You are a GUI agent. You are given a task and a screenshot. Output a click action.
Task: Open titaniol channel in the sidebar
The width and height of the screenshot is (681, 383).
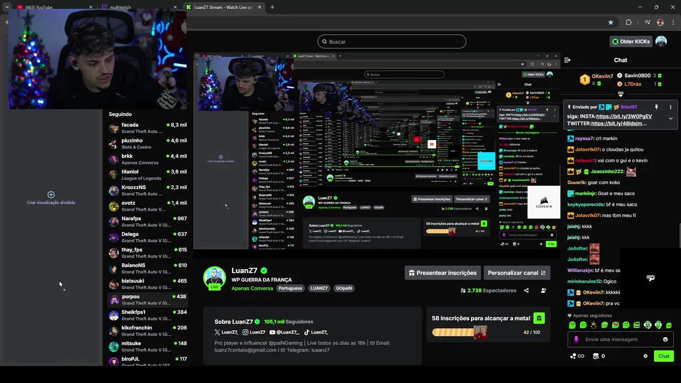[x=147, y=175]
